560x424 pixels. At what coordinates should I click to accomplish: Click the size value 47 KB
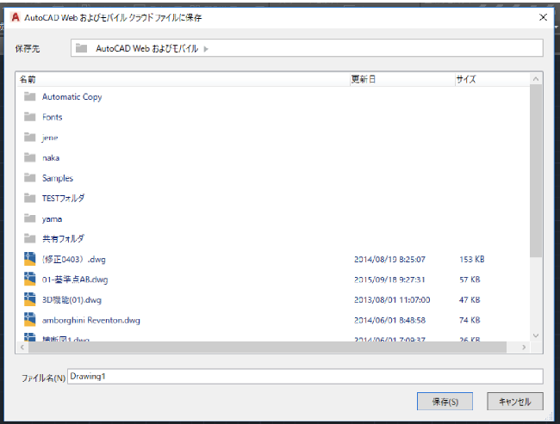click(x=470, y=300)
